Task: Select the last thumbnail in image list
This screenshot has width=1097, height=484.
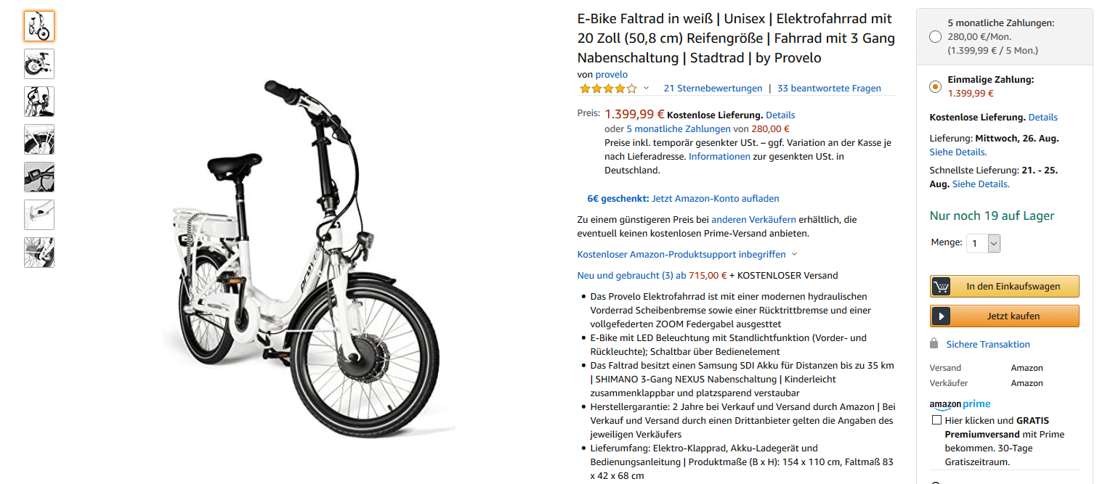Action: pyautogui.click(x=39, y=253)
